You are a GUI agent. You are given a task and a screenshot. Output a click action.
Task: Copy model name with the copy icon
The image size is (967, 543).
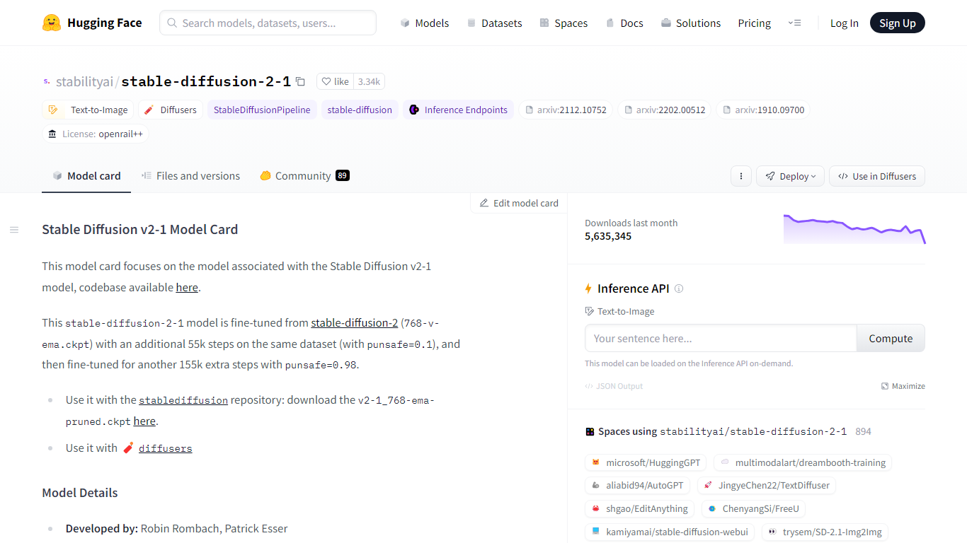(300, 82)
